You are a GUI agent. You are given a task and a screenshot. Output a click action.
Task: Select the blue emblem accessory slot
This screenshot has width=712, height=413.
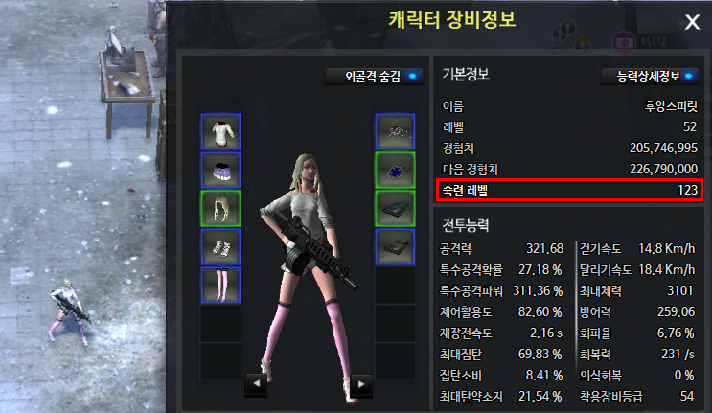point(395,171)
